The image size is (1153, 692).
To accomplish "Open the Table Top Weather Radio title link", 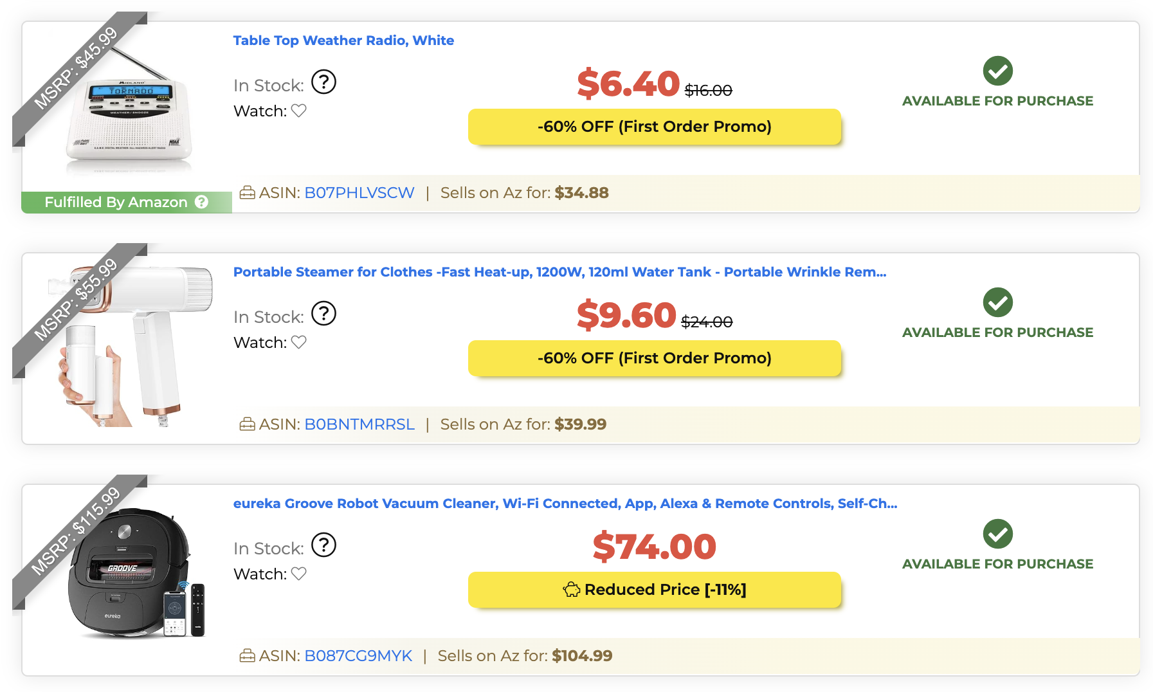I will click(343, 40).
